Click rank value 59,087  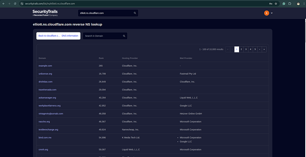coord(102,150)
